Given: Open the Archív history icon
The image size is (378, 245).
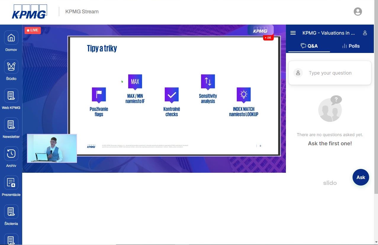Looking at the screenshot, I should [x=11, y=154].
